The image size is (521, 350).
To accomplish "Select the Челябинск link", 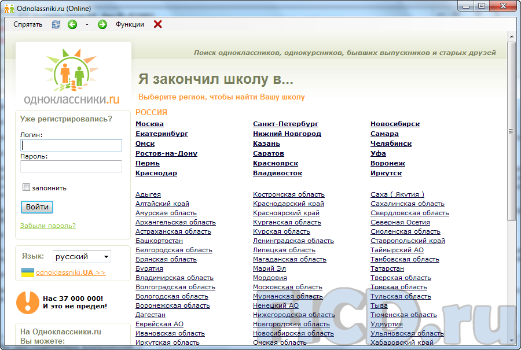I will [391, 144].
